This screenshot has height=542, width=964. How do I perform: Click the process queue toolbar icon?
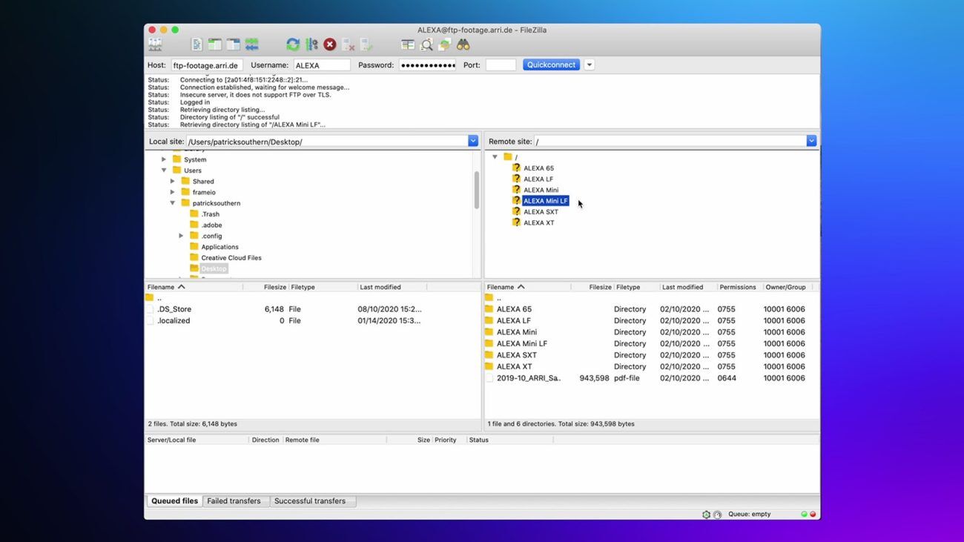tap(311, 45)
